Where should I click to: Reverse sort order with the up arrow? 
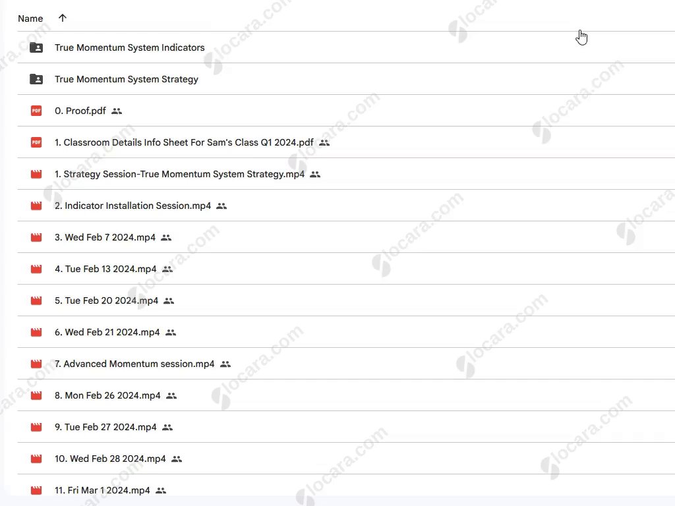pos(63,18)
